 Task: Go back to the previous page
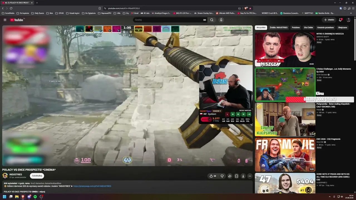pyautogui.click(x=3, y=8)
